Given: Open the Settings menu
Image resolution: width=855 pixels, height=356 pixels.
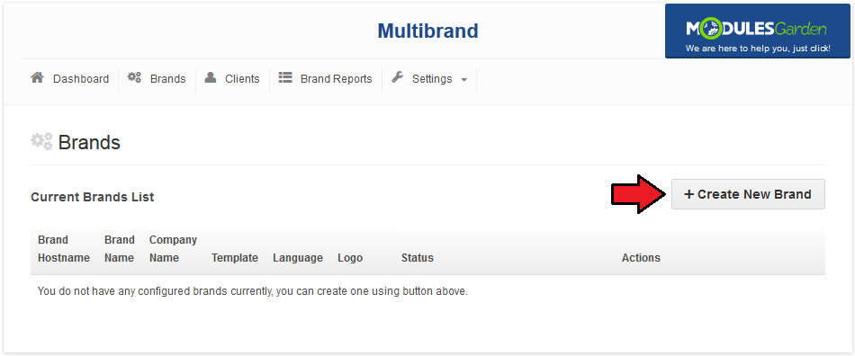Looking at the screenshot, I should tap(432, 79).
